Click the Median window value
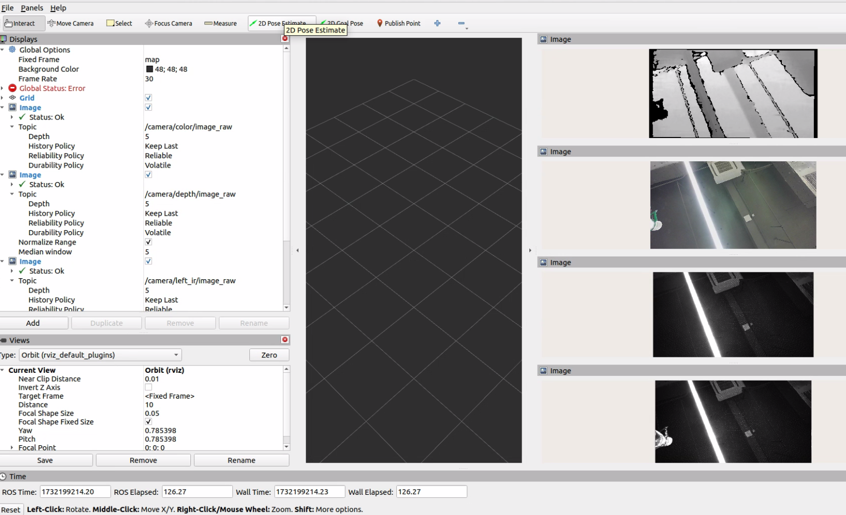The height and width of the screenshot is (515, 846). (x=147, y=252)
